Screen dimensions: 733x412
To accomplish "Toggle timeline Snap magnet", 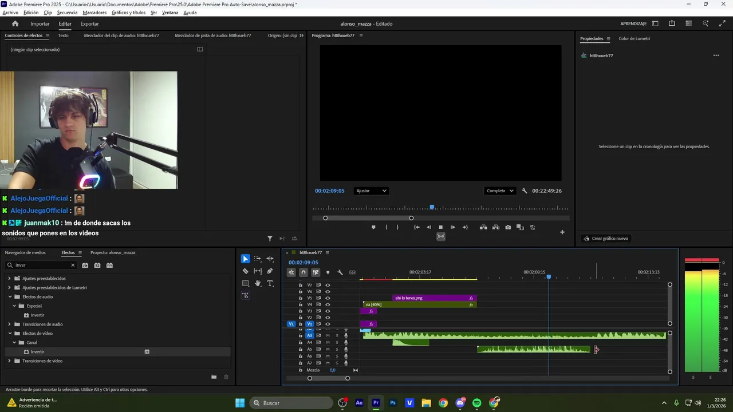I will coord(304,272).
